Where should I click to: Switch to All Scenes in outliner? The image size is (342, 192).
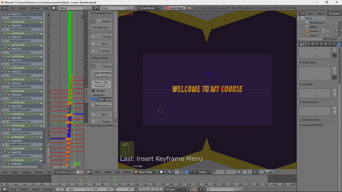pyautogui.click(x=334, y=14)
